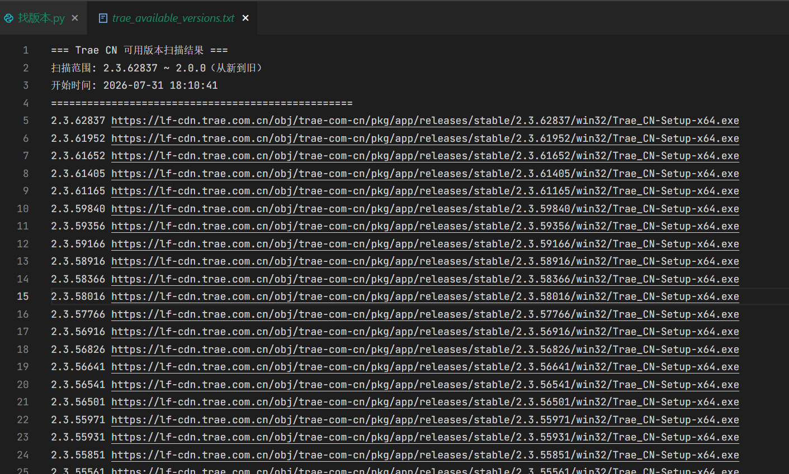Click line number 20 in the gutter
The image size is (789, 474).
tap(23, 385)
